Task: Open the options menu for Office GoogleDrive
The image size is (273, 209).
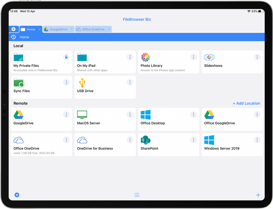Action: pos(257,115)
